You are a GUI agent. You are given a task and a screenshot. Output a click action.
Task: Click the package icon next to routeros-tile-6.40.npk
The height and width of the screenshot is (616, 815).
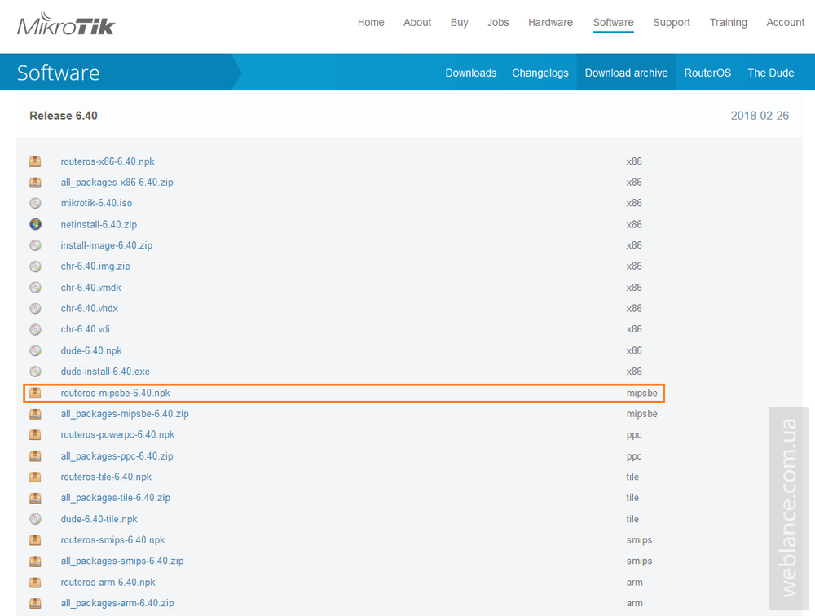(x=35, y=477)
